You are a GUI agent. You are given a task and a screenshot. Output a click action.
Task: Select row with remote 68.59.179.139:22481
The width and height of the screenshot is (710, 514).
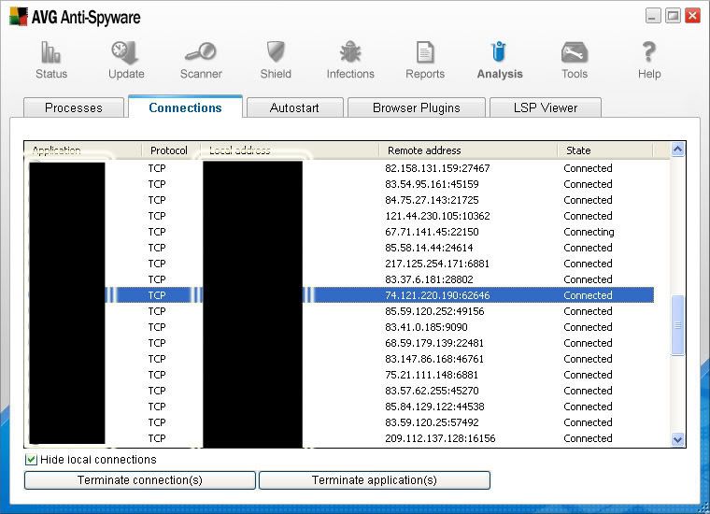coord(341,343)
